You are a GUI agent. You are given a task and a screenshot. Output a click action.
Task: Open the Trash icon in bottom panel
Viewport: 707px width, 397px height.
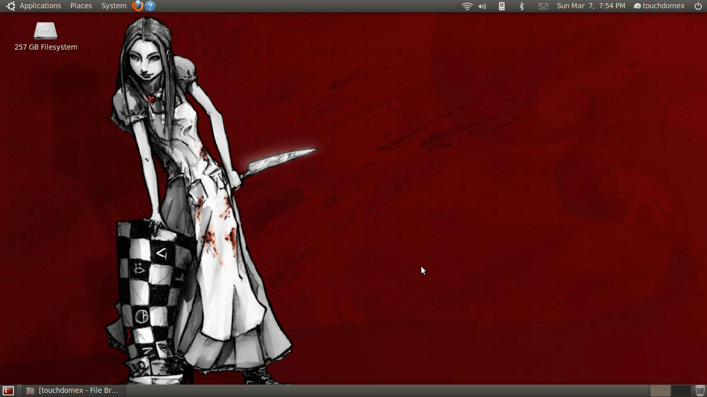(x=700, y=391)
